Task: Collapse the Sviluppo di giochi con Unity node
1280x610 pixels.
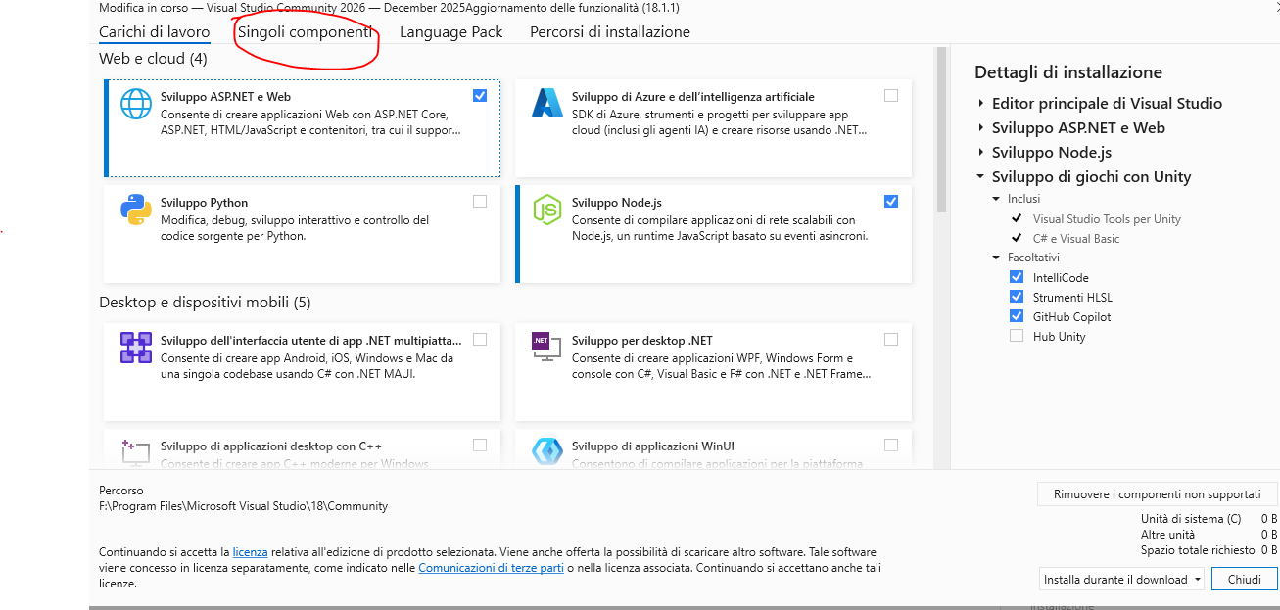Action: click(x=981, y=177)
